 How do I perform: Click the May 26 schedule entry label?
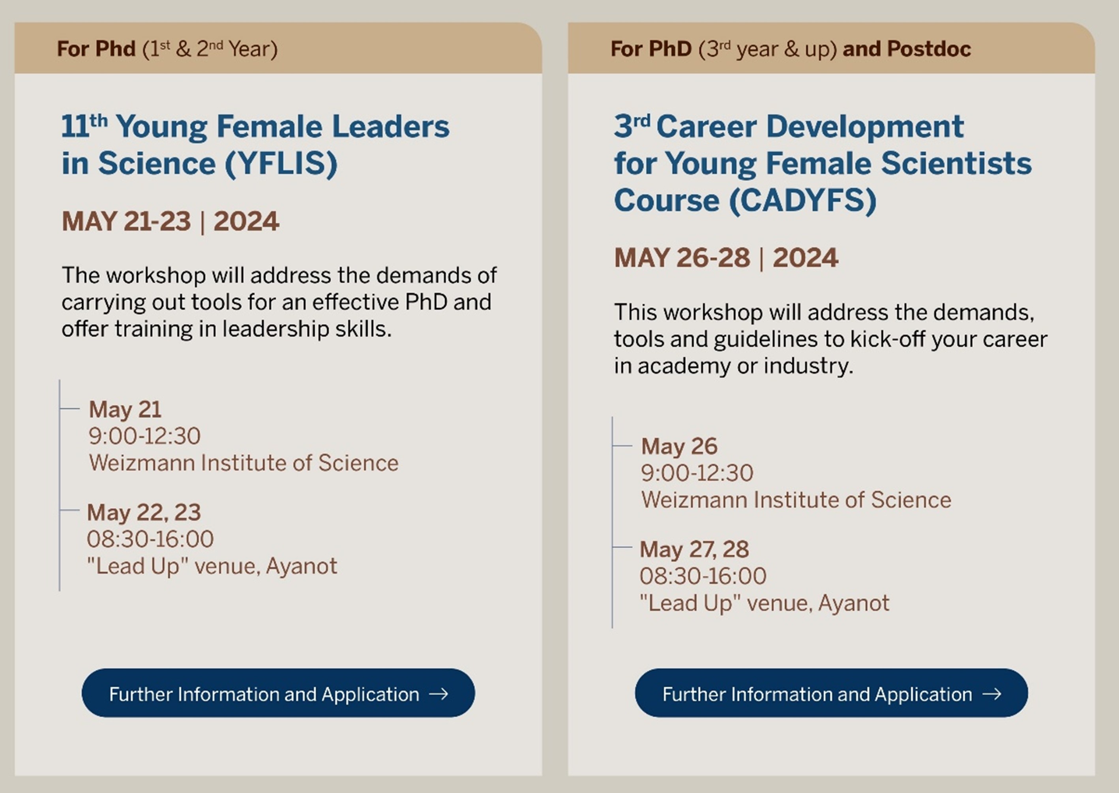click(679, 446)
